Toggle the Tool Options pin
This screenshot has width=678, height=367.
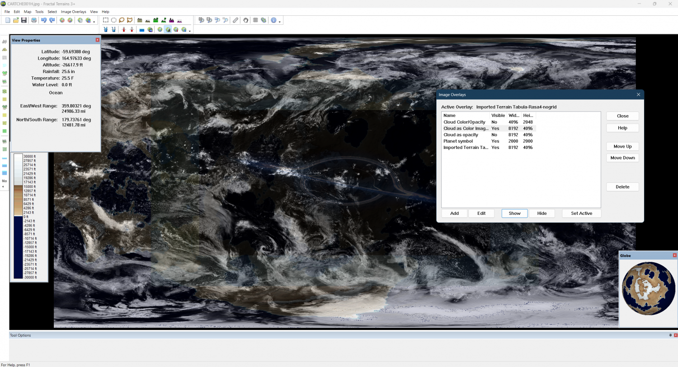[670, 335]
